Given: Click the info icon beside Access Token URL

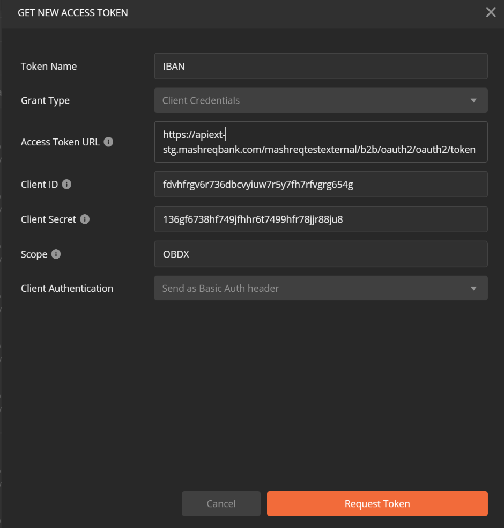Looking at the screenshot, I should (x=108, y=142).
